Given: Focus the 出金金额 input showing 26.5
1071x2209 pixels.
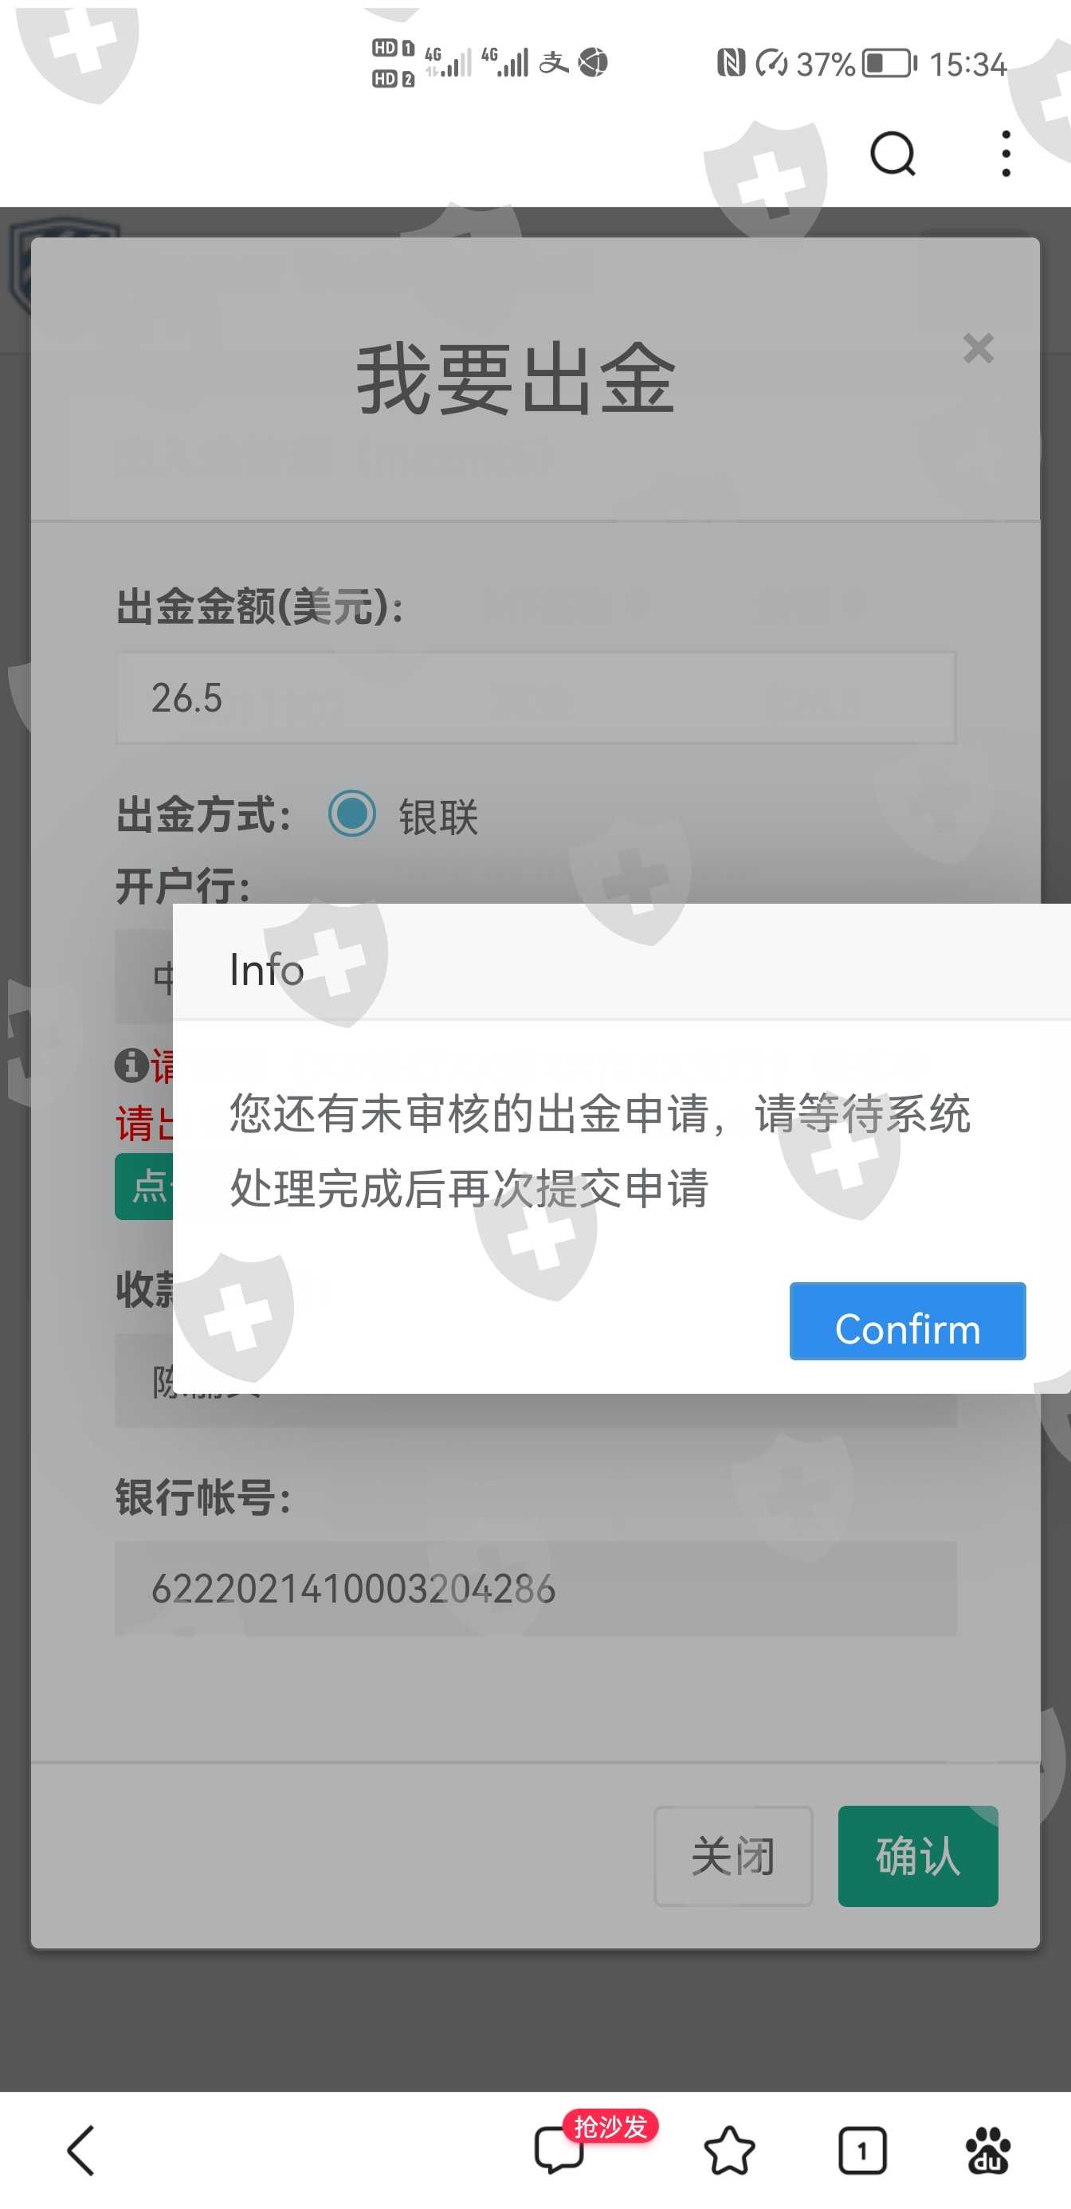Looking at the screenshot, I should pos(536,697).
